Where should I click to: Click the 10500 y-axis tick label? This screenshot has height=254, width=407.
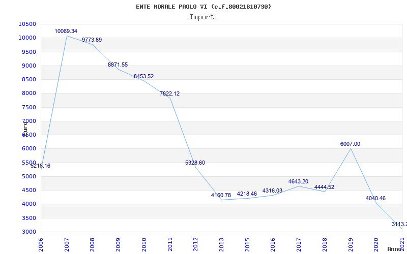[x=27, y=24]
